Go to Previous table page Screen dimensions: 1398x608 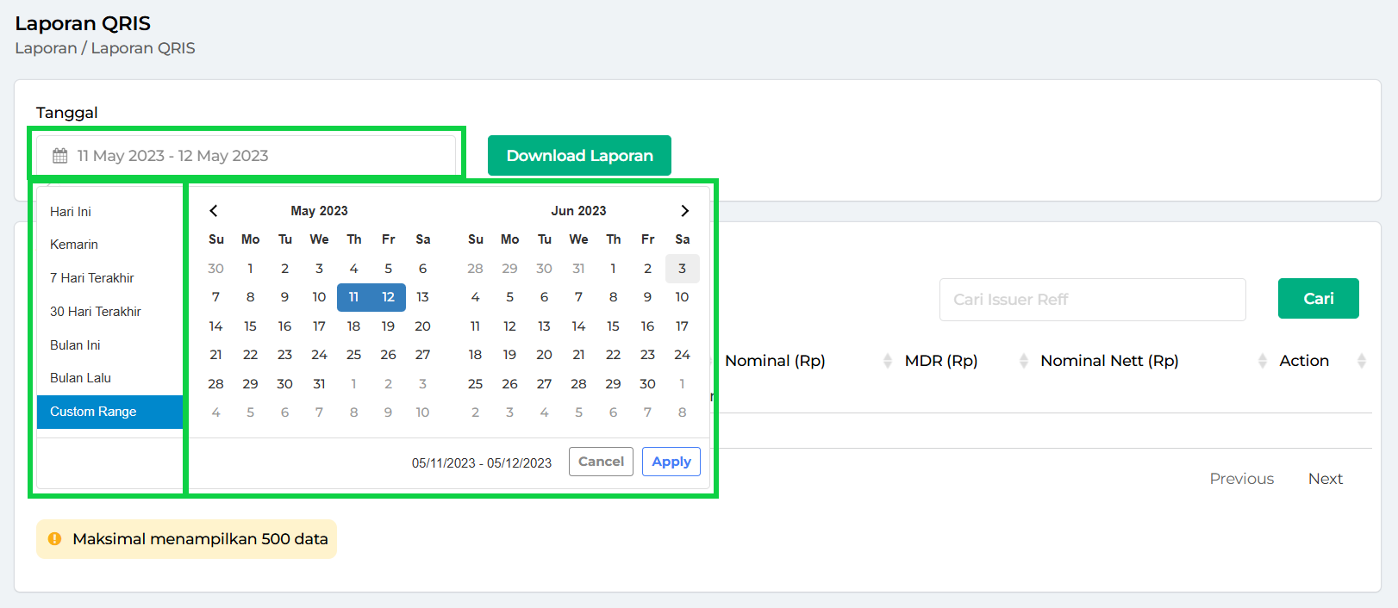[x=1242, y=479]
